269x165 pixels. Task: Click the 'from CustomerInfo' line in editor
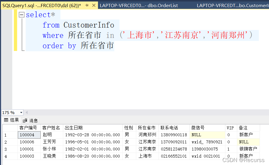[x=78, y=25]
